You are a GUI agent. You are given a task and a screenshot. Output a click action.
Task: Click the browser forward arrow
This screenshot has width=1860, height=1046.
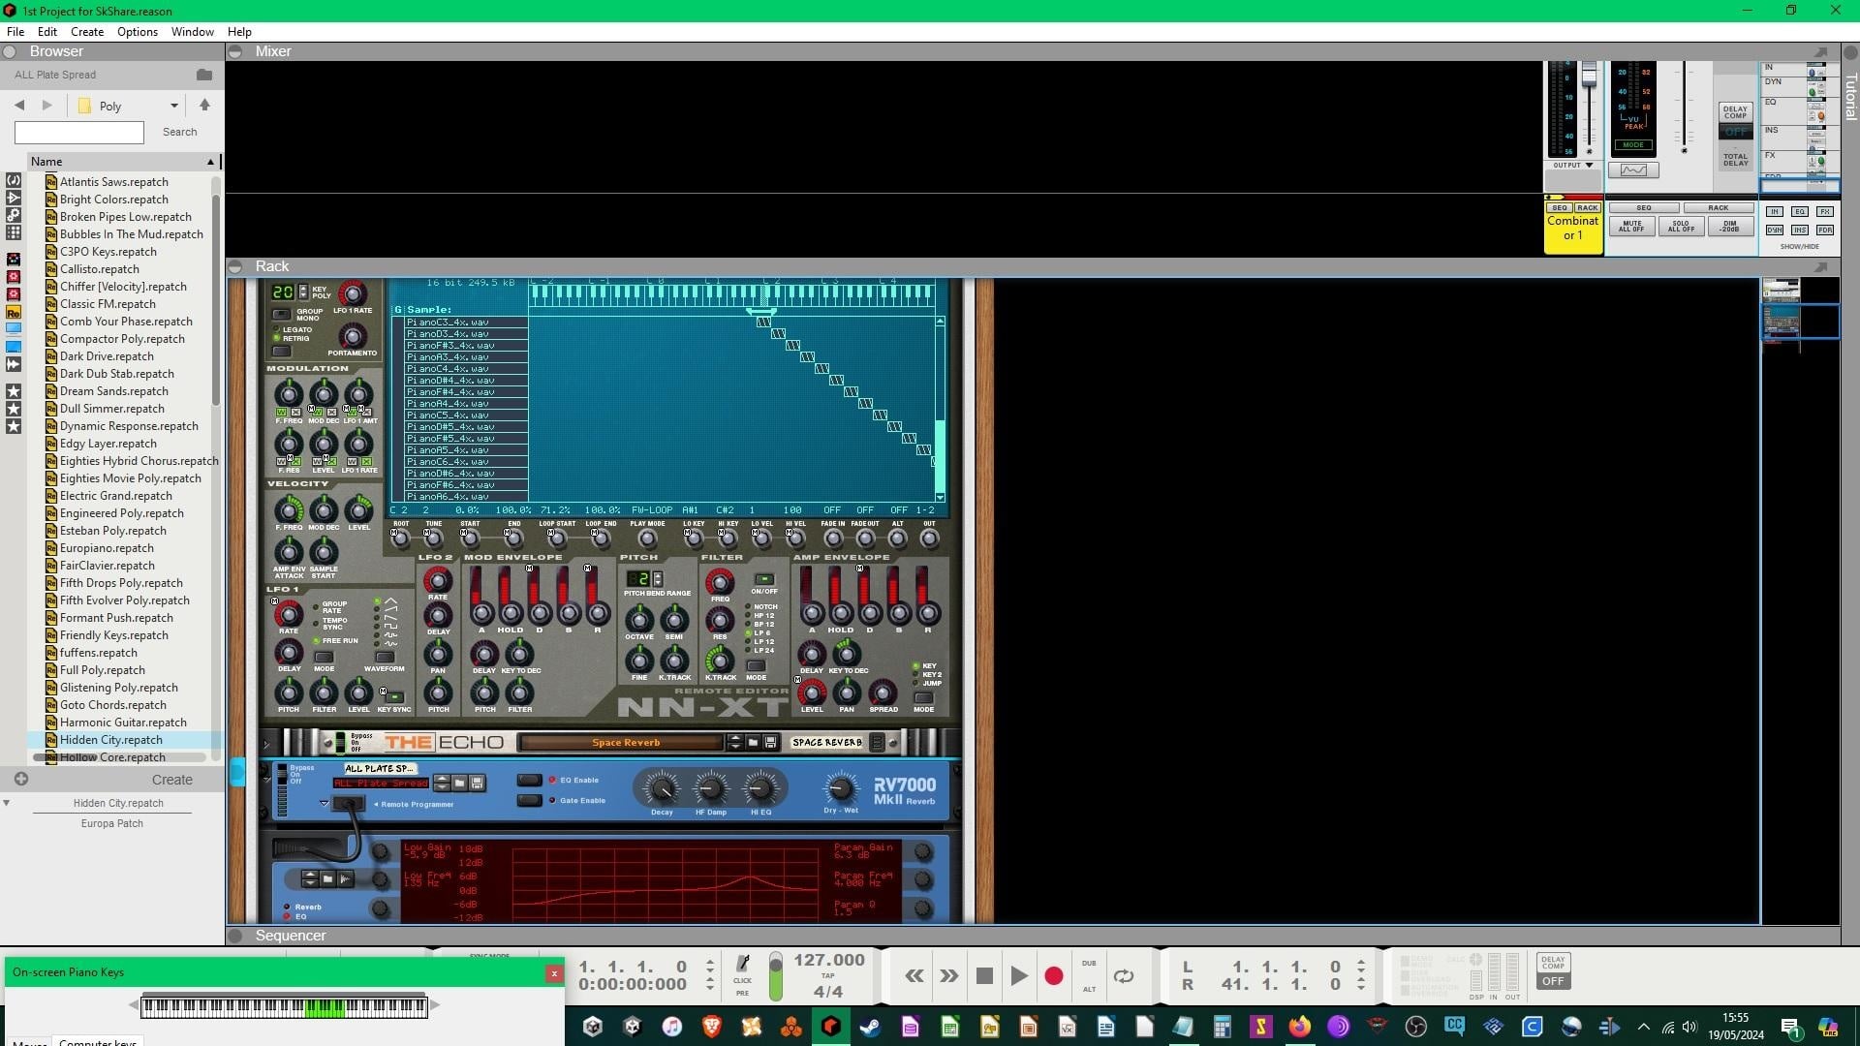coord(46,106)
